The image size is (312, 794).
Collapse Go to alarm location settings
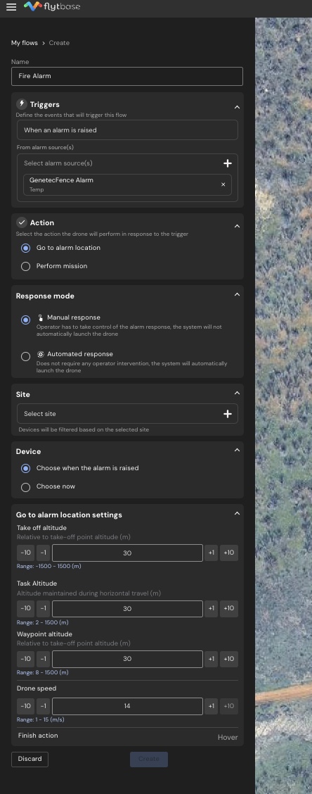[237, 513]
